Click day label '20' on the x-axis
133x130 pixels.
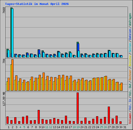[x=82, y=127]
